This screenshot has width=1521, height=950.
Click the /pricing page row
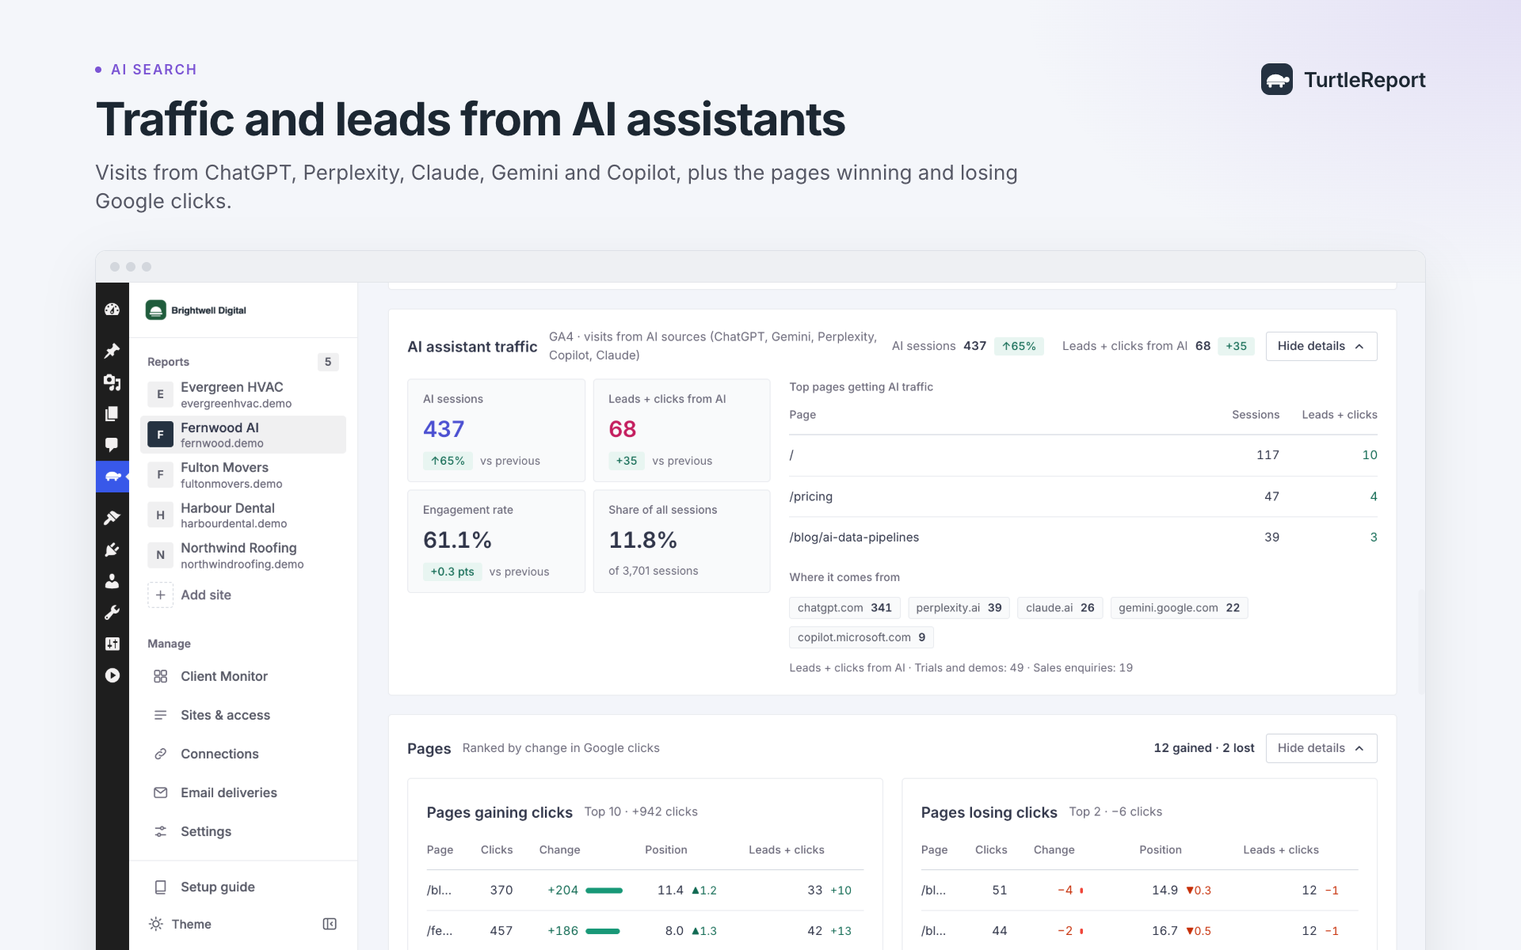(1083, 496)
